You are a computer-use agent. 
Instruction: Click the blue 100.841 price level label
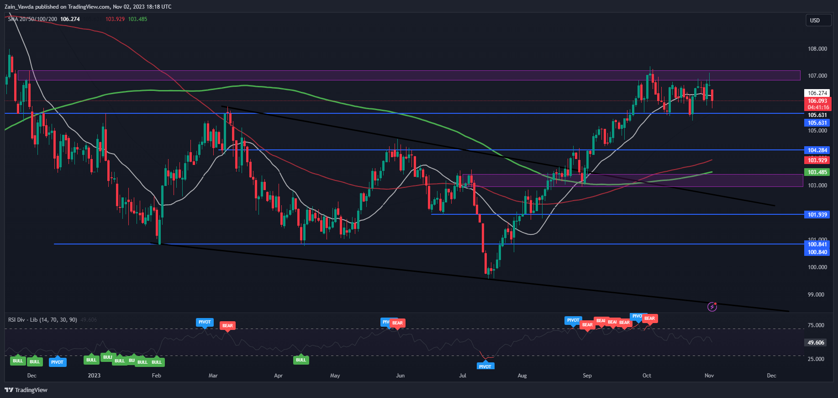[817, 244]
